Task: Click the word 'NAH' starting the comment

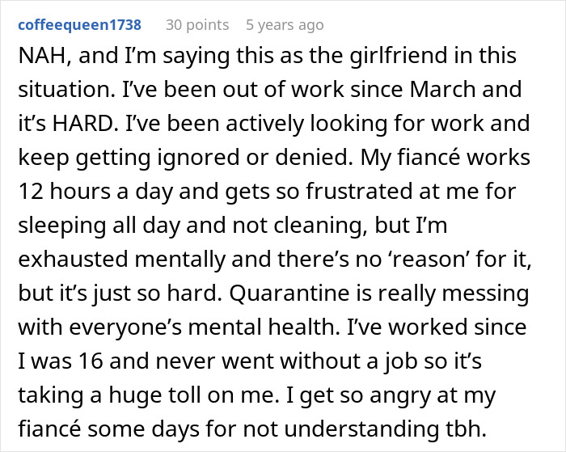Action: pos(40,56)
